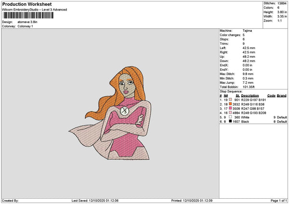Click the 'Code' column header
Image resolution: width=289 pixels, height=204 pixels.
click(271, 96)
